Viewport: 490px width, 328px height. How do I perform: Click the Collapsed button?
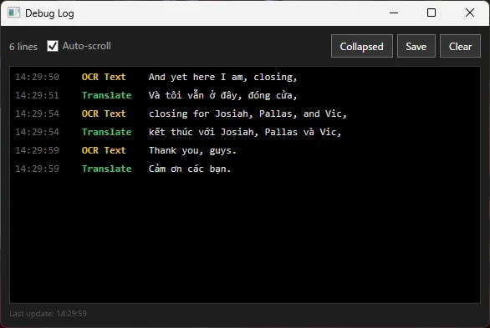[362, 46]
